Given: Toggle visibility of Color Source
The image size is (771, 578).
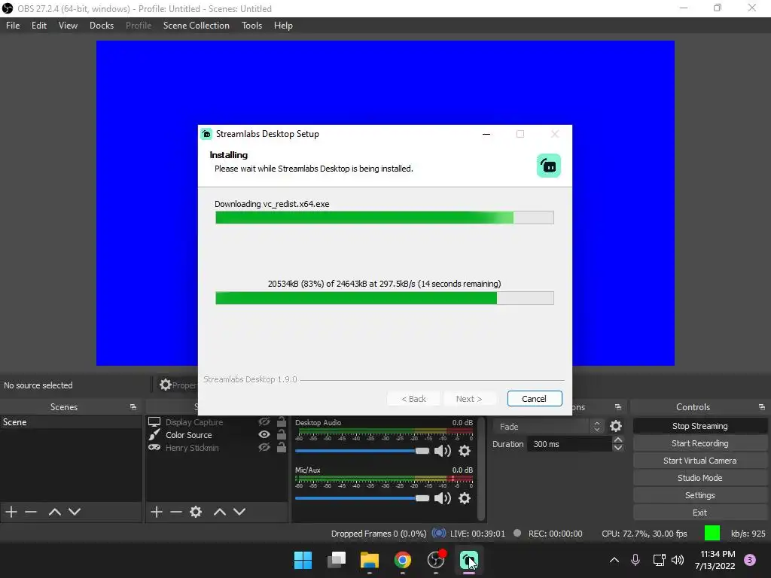Looking at the screenshot, I should [x=264, y=434].
